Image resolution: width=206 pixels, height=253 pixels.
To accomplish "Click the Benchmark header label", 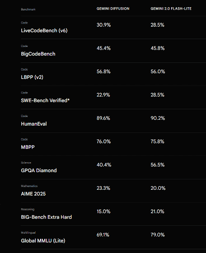I will point(28,9).
